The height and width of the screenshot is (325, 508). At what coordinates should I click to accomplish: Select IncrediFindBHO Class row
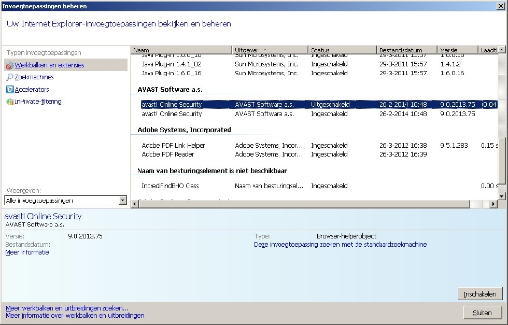[319, 186]
